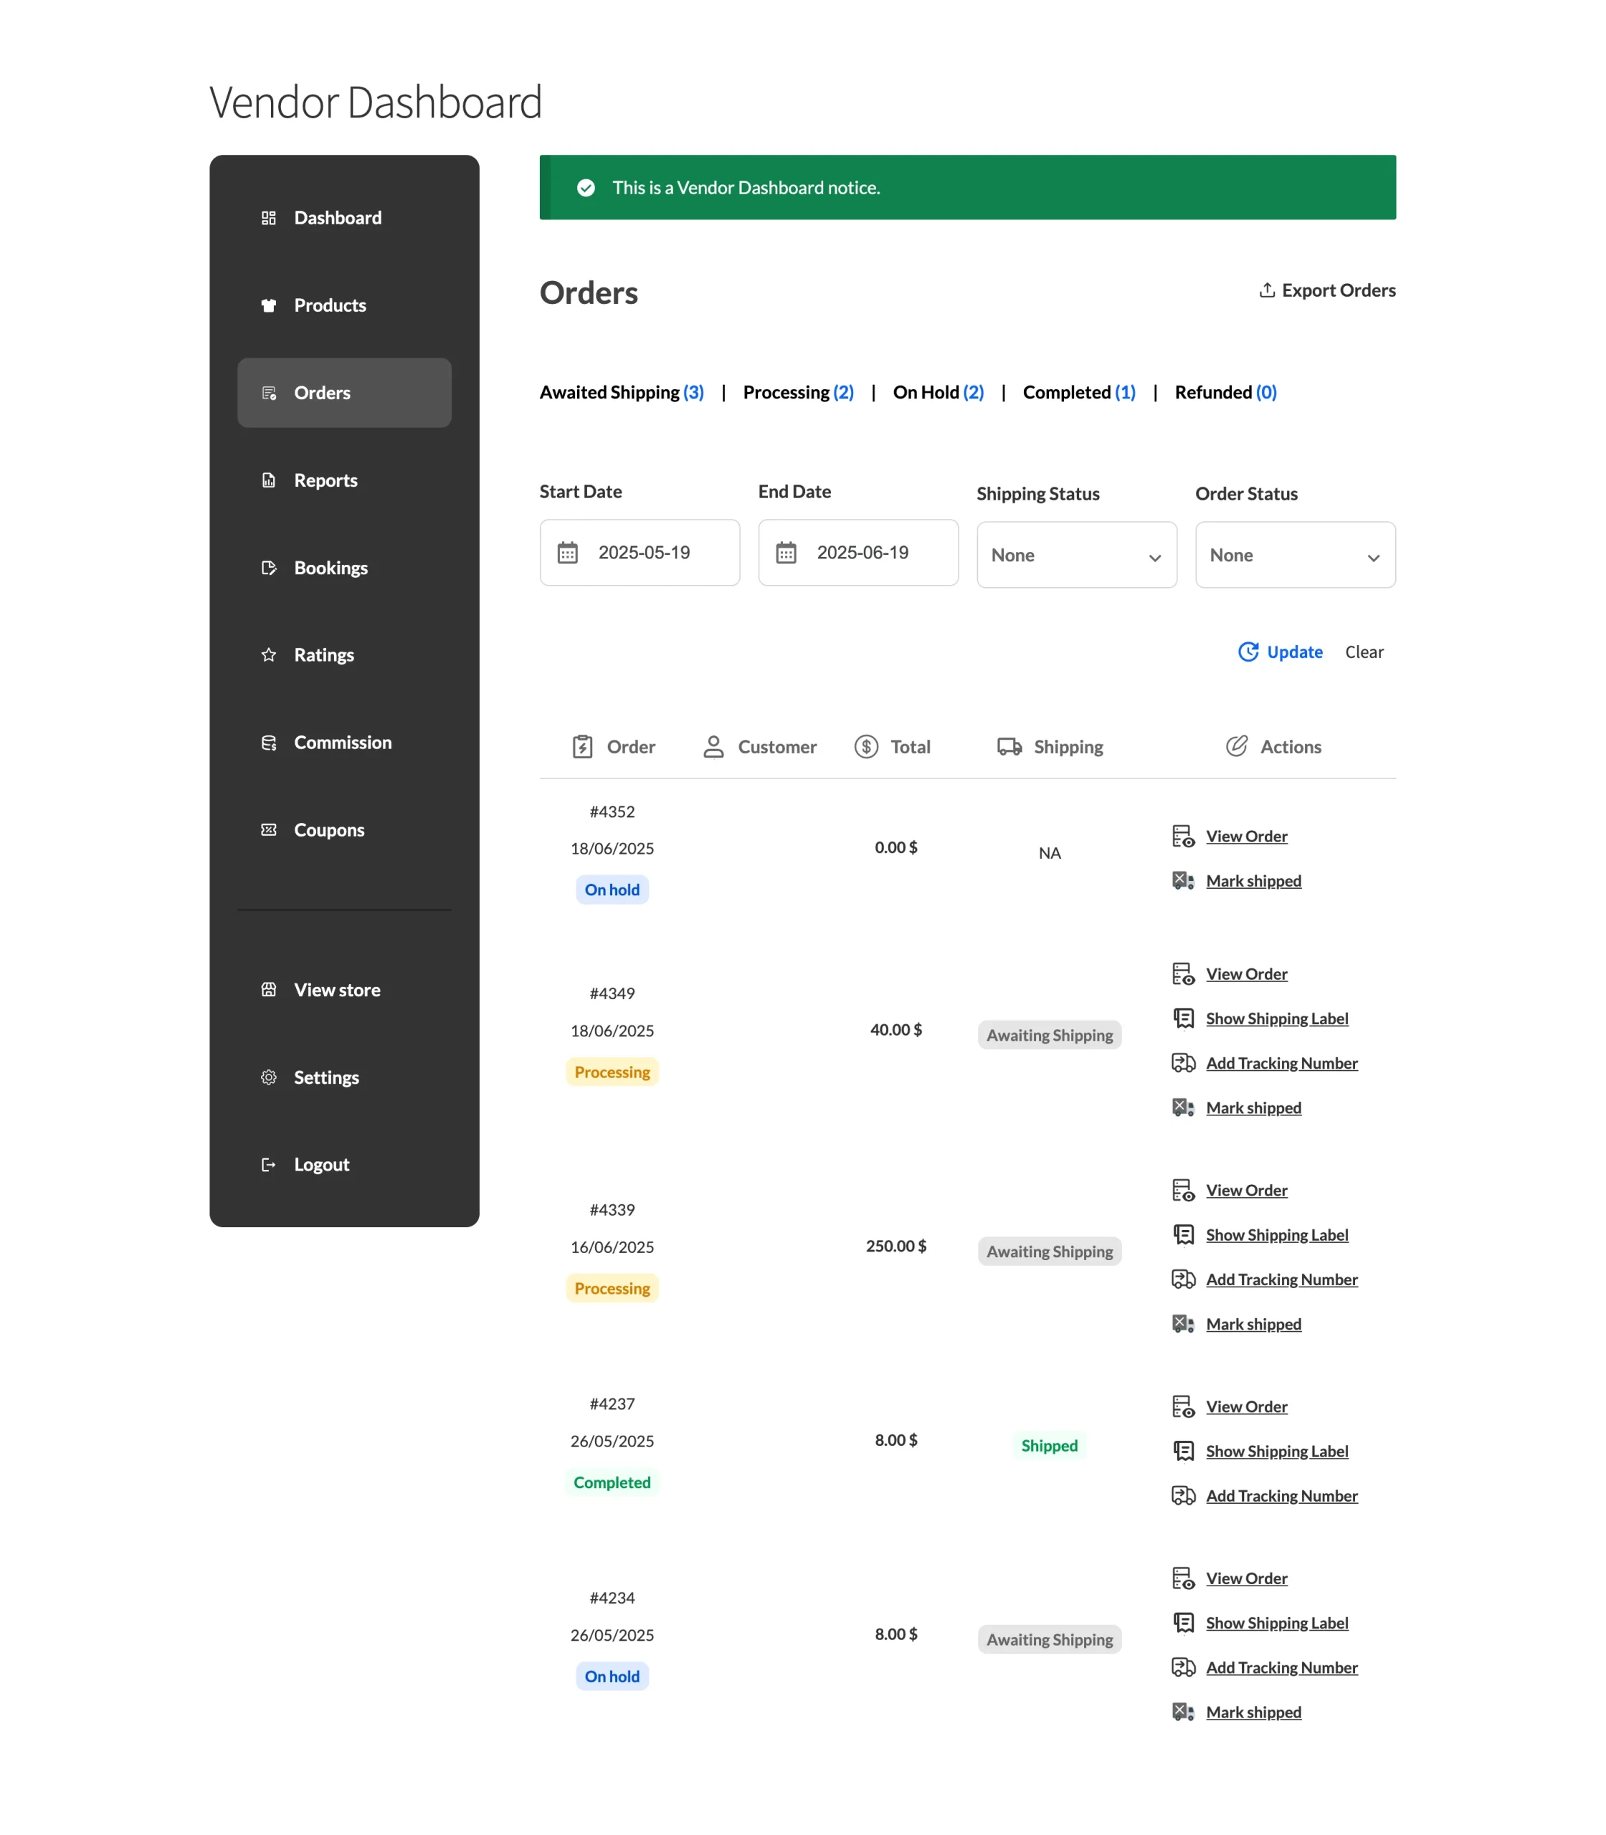Clear the order filters

(1363, 652)
